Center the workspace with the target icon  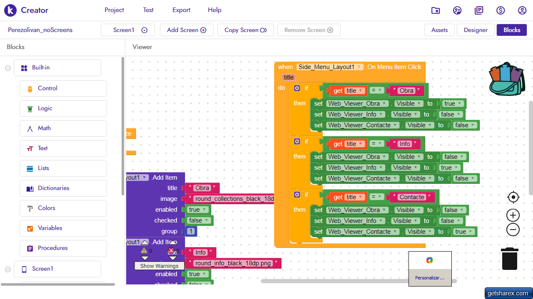coord(513,197)
